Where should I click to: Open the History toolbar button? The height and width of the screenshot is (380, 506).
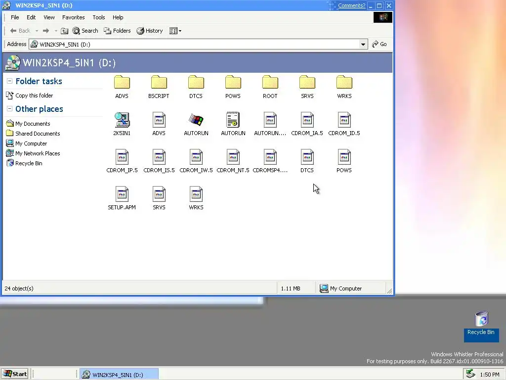[x=149, y=31]
